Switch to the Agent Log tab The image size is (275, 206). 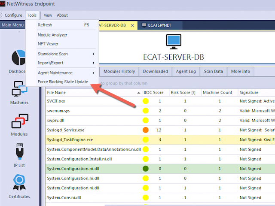coord(186,71)
